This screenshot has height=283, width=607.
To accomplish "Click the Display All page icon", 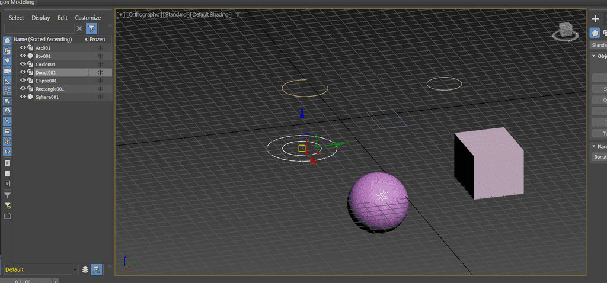I will [x=7, y=163].
